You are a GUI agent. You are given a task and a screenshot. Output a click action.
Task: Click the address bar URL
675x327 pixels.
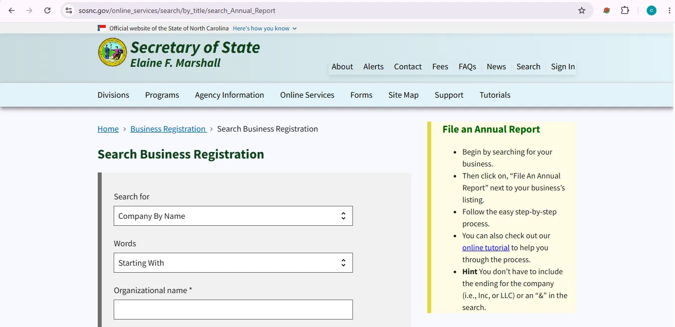177,10
